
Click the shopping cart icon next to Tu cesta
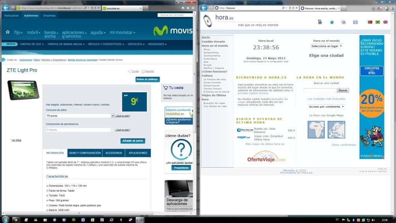coord(166,88)
